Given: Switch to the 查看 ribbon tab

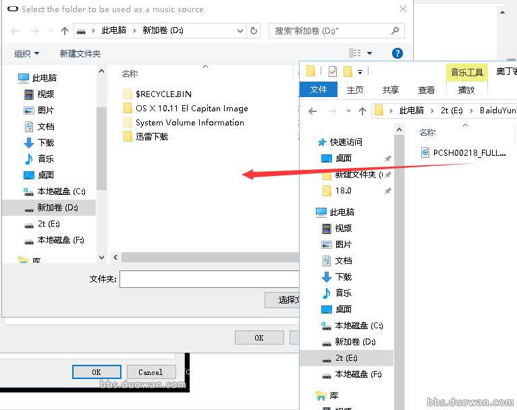Looking at the screenshot, I should tap(427, 90).
